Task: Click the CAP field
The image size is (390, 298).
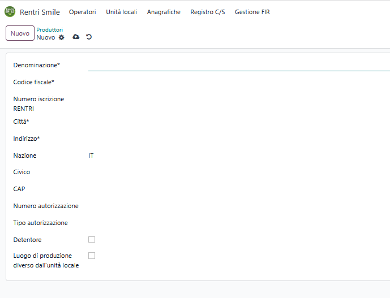Action: pyautogui.click(x=239, y=189)
